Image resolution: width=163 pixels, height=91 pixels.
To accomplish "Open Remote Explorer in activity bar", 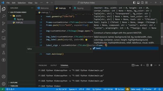I will tap(4, 38).
